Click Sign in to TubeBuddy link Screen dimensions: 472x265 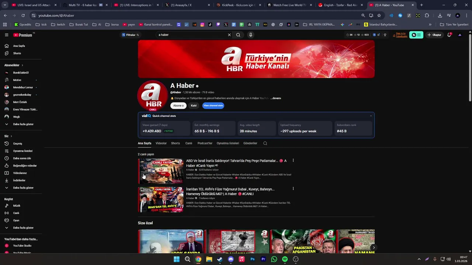pos(401,35)
